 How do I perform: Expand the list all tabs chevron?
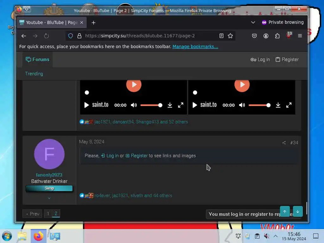point(253,22)
